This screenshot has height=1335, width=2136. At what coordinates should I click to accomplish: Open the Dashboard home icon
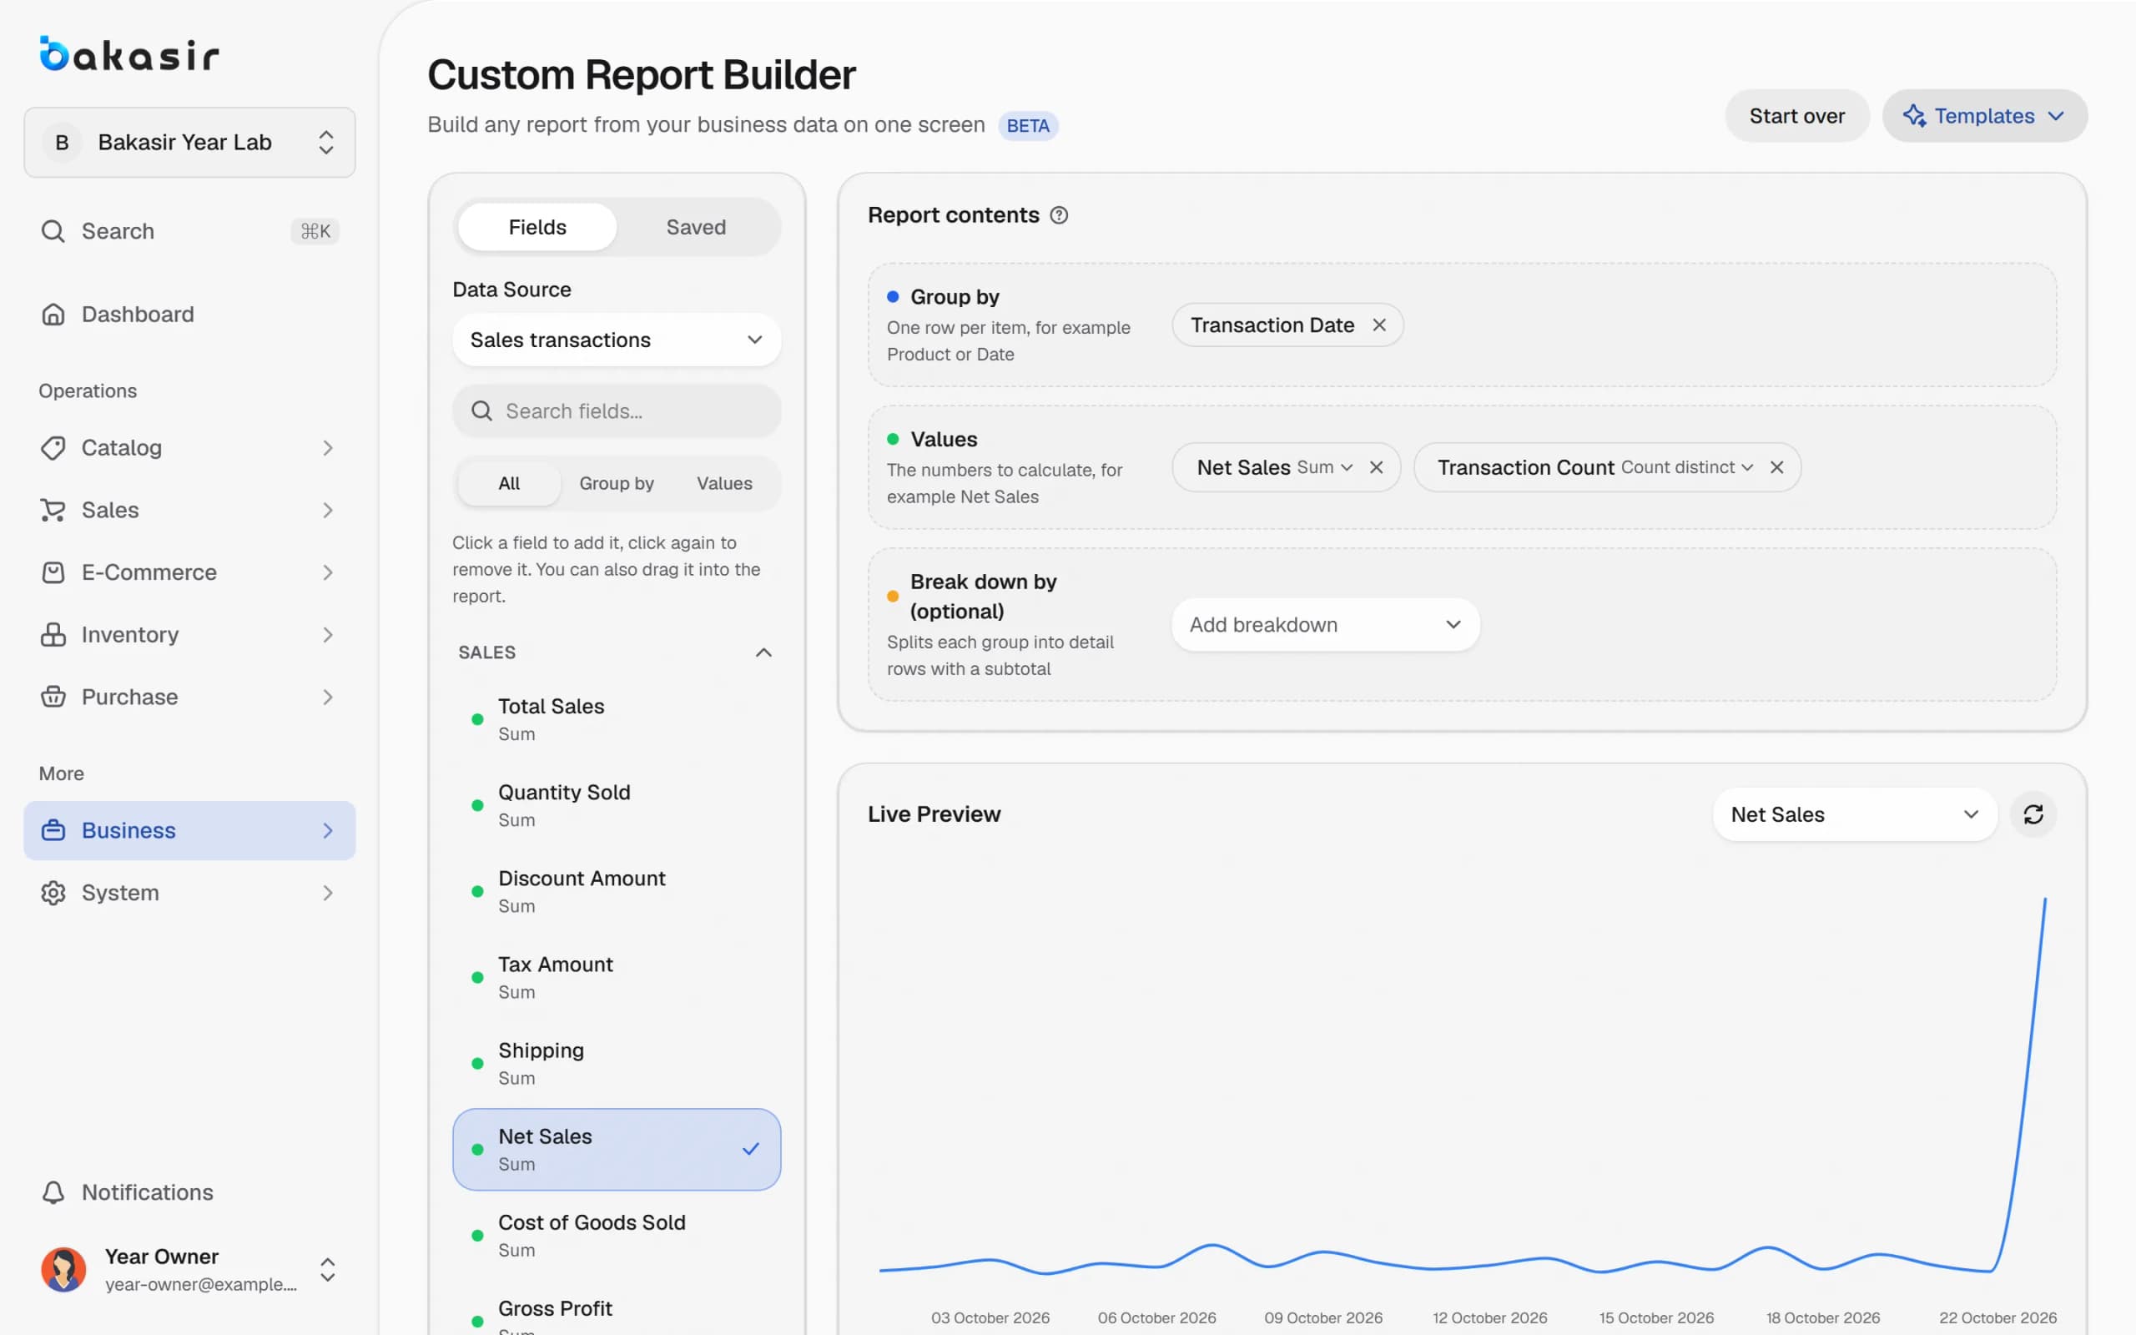pos(53,315)
